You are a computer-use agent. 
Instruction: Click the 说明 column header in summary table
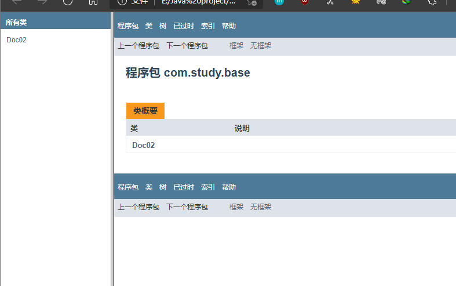[242, 128]
